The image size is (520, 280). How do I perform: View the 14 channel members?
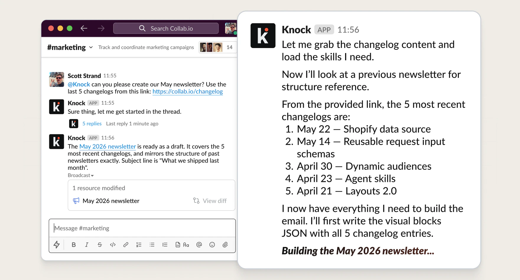217,47
